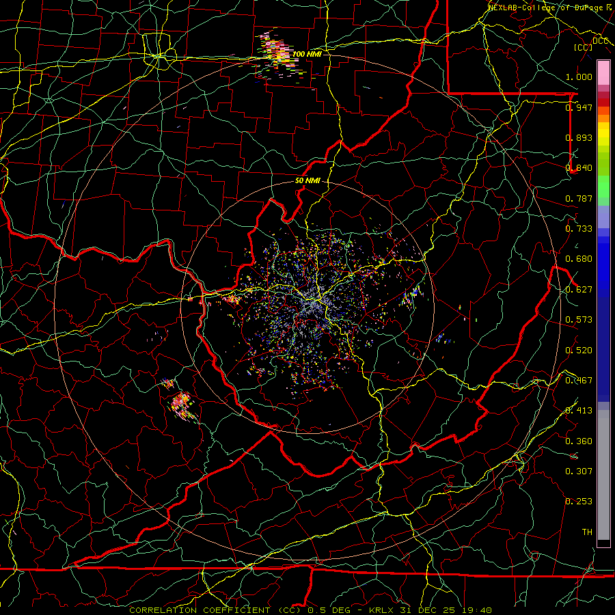This screenshot has height=615, width=615.
Task: Pick the gray segment of the color bar
Action: (603, 475)
